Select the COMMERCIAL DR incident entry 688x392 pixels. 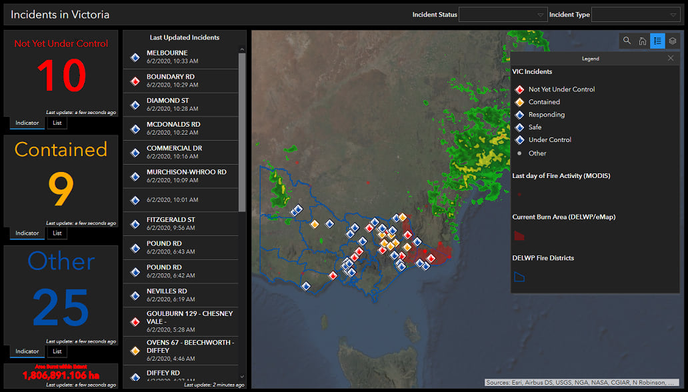coord(181,152)
